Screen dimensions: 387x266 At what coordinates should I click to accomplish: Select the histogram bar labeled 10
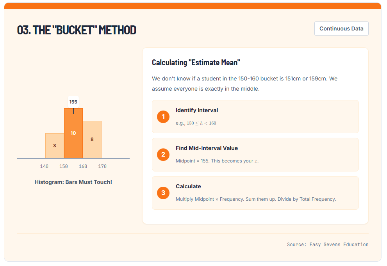tap(73, 133)
